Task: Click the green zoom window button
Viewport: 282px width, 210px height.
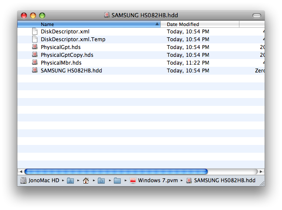Action: pyautogui.click(x=42, y=16)
